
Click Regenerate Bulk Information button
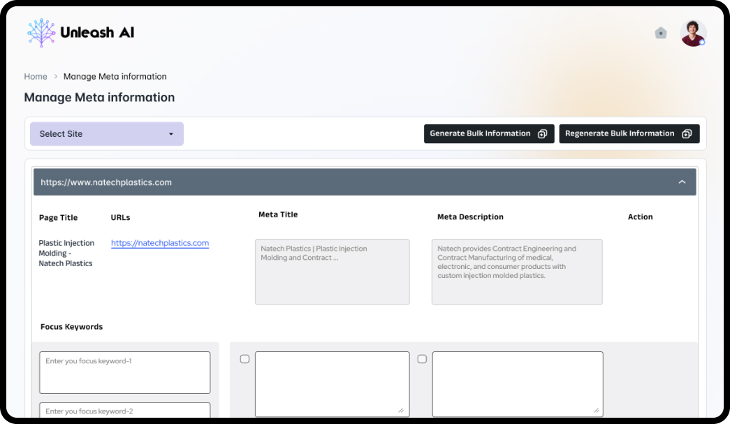tap(629, 133)
